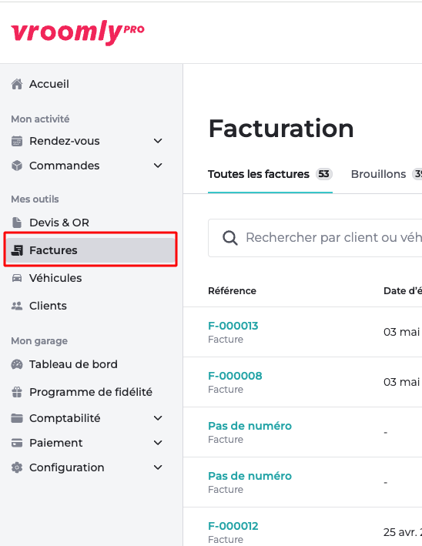Open invoice F-000013
This screenshot has width=422, height=546.
(x=233, y=326)
